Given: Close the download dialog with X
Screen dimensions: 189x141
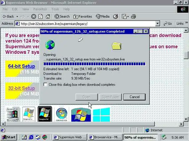Looking at the screenshot, I should pos(146,31).
